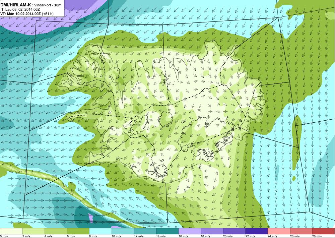Click the medium green 4–6 m/s legend swatch
The image size is (335, 238).
click(x=56, y=231)
